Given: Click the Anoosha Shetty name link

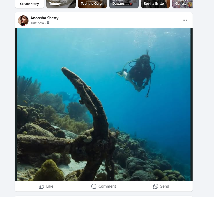Looking at the screenshot, I should click(x=44, y=18).
